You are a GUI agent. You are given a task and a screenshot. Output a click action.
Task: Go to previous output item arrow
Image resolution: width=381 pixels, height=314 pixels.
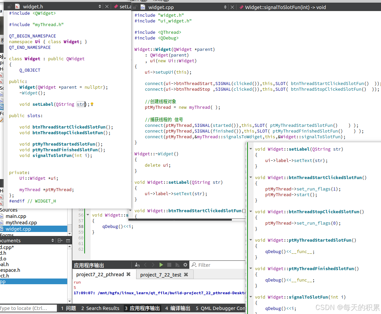pyautogui.click(x=146, y=265)
